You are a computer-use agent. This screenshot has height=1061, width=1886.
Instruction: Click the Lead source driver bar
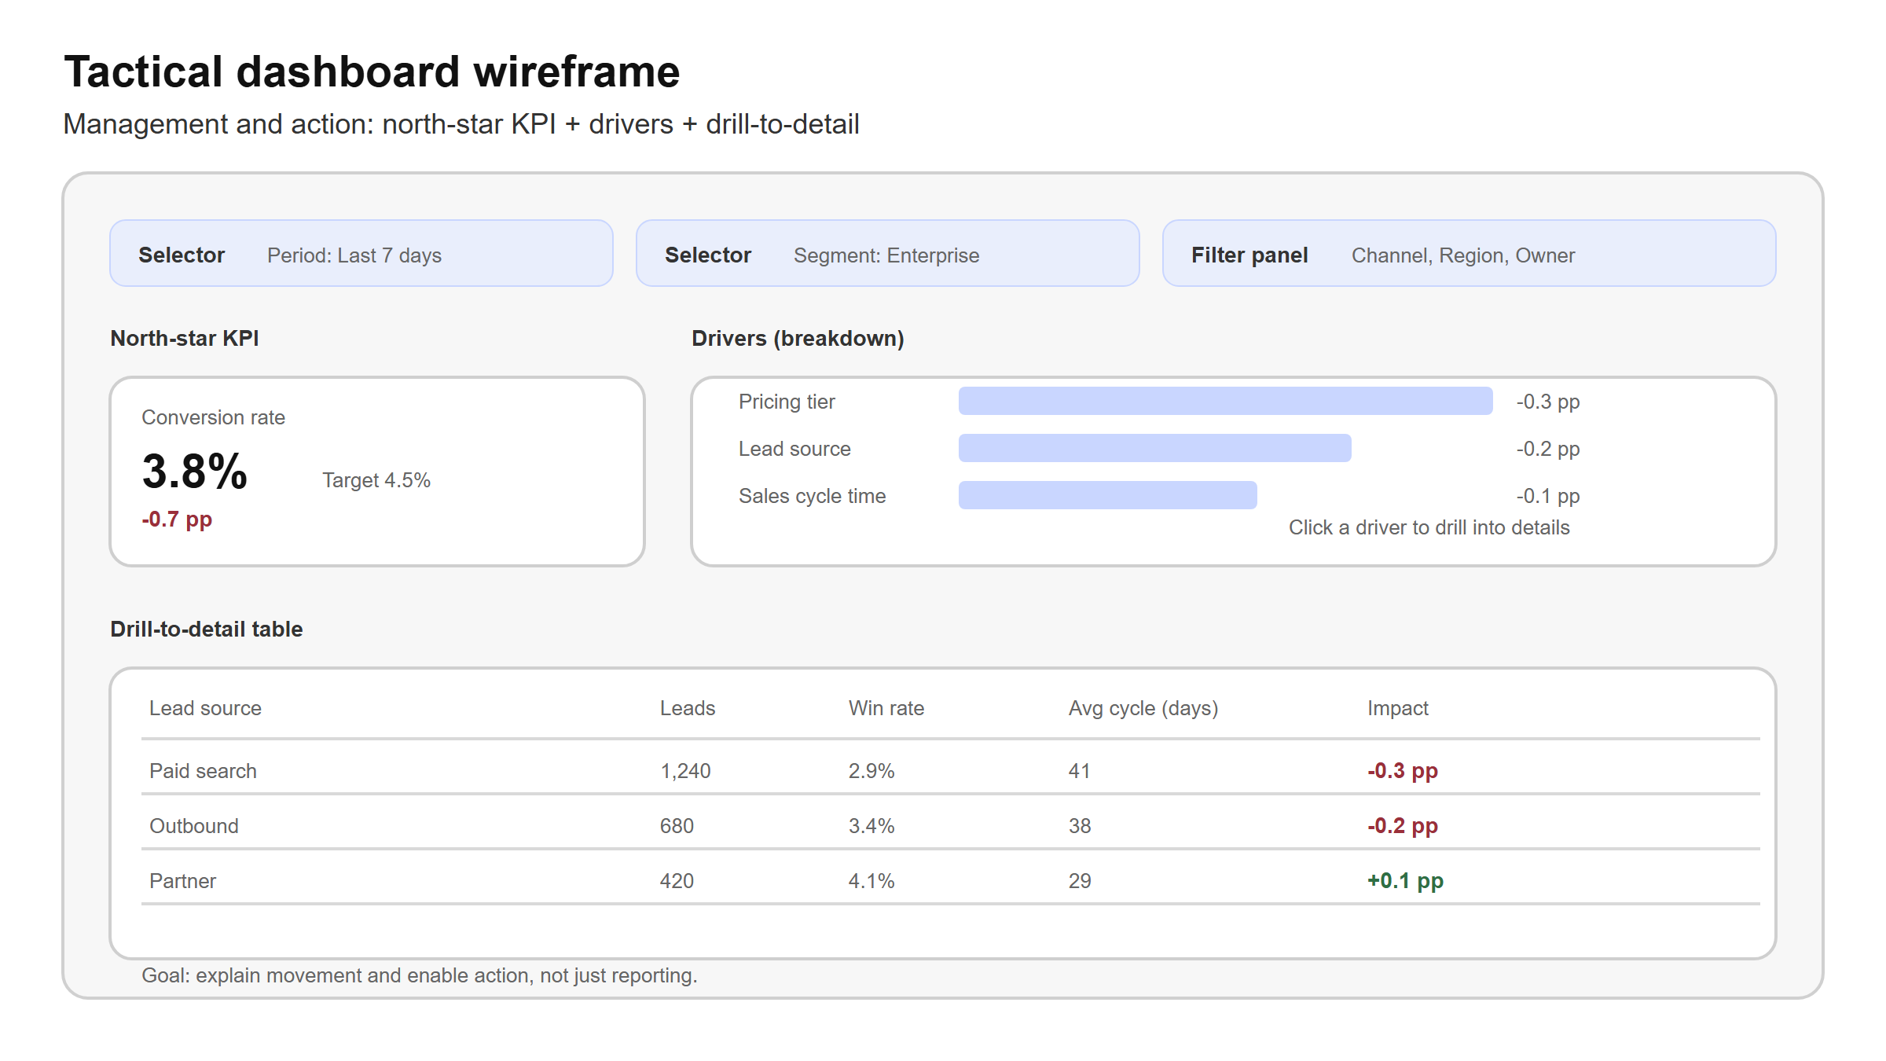point(1153,448)
